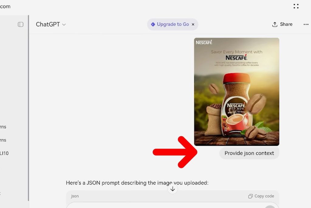Select the json label tab on code block
311x208 pixels.
click(x=75, y=196)
